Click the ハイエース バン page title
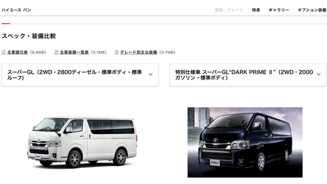Screen dimensions: 327x184 coord(16,10)
